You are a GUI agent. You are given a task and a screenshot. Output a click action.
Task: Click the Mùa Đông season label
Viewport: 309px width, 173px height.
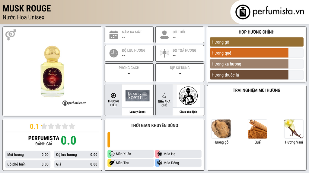[171, 163]
